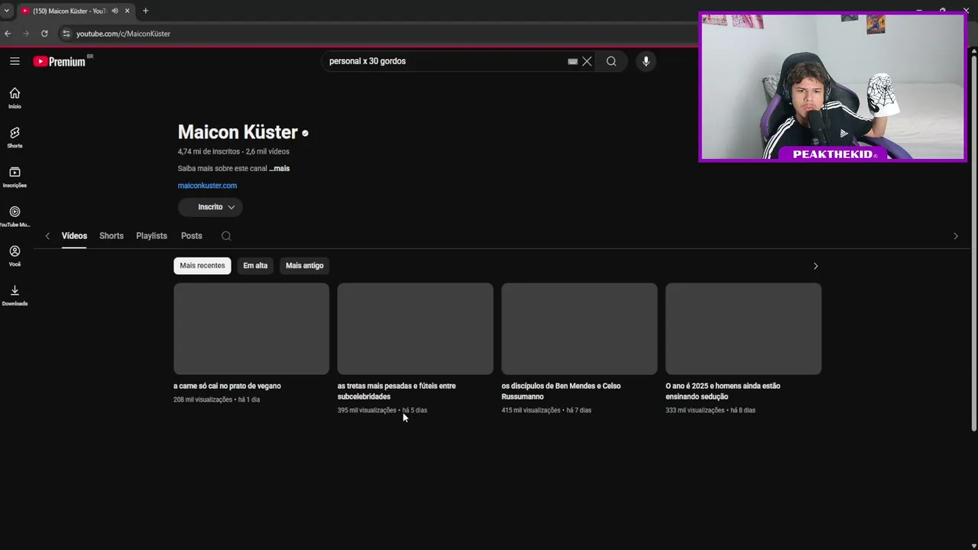Open a new browser tab
This screenshot has height=550, width=978.
tap(145, 11)
